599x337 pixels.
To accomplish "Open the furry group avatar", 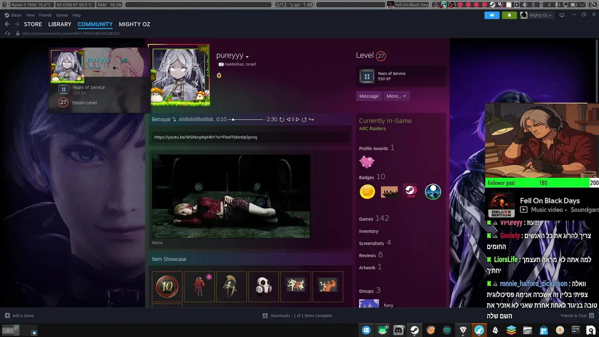I will click(369, 304).
